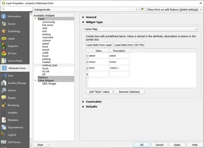
Task: Click Remove Selected button
Action: pos(129,92)
